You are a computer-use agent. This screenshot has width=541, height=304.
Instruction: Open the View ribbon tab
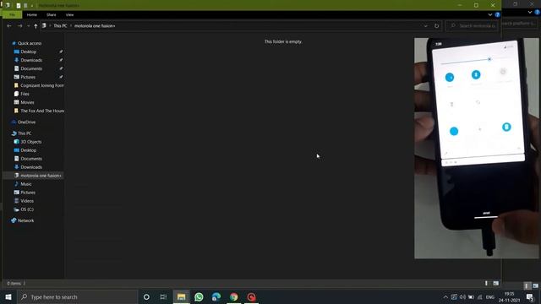point(69,15)
